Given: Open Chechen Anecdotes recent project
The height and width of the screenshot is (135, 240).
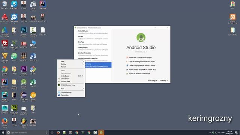Looking at the screenshot, I should pyautogui.click(x=93, y=54).
